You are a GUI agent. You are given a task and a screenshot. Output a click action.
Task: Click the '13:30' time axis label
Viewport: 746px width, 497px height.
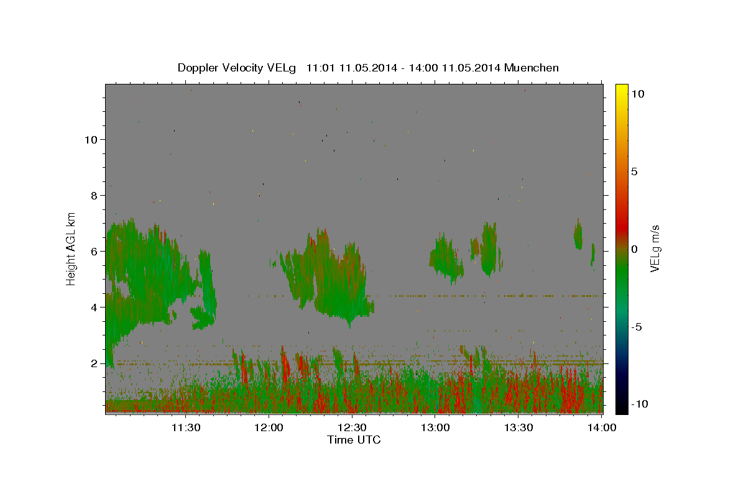click(518, 427)
